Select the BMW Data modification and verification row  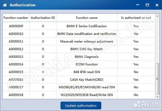pyautogui.click(x=87, y=34)
